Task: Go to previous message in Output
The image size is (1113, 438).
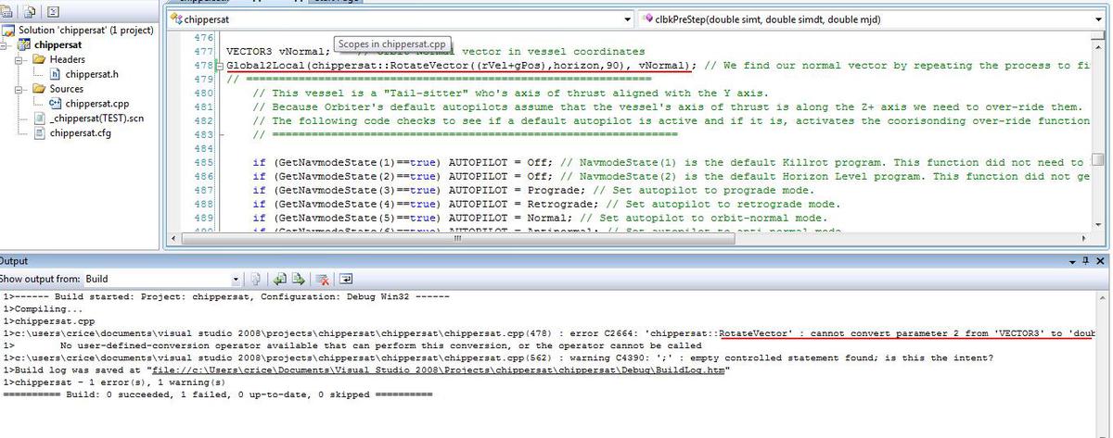Action: click(282, 279)
